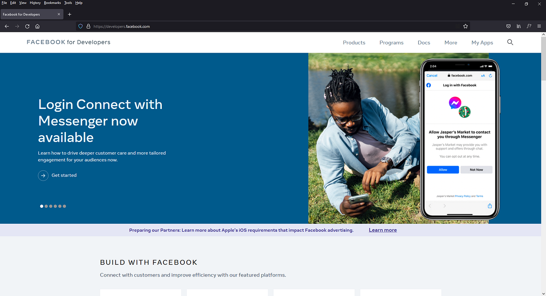Select the second carousel dot
This screenshot has height=296, width=546.
tap(46, 206)
